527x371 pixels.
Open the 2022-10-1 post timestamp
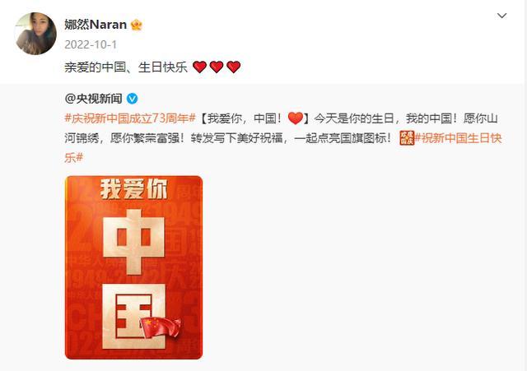(x=91, y=44)
